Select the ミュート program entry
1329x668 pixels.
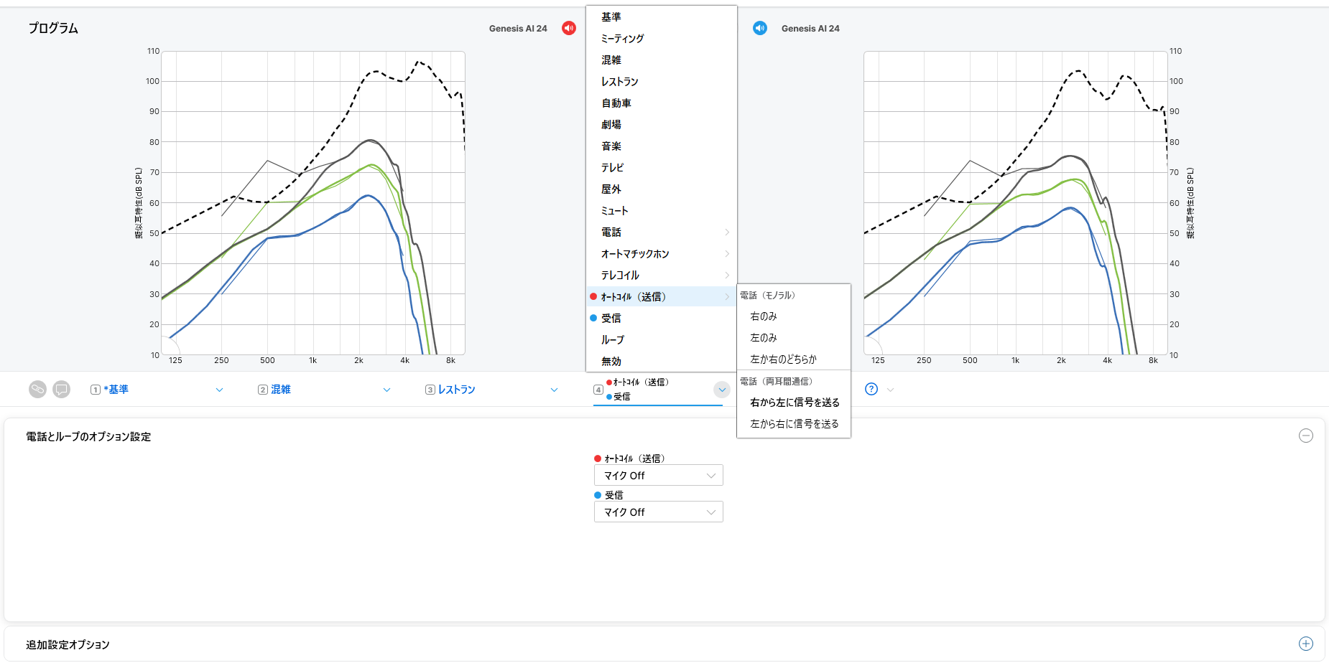615,211
